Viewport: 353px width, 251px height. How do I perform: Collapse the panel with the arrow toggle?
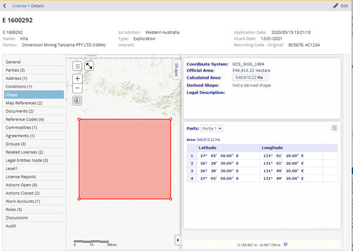[x=178, y=240]
